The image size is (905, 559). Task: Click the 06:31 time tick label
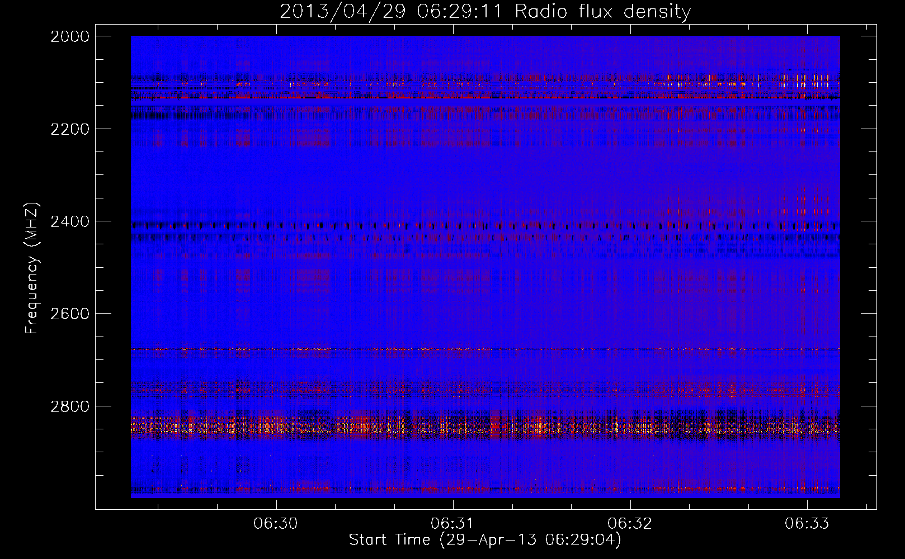coord(452,524)
